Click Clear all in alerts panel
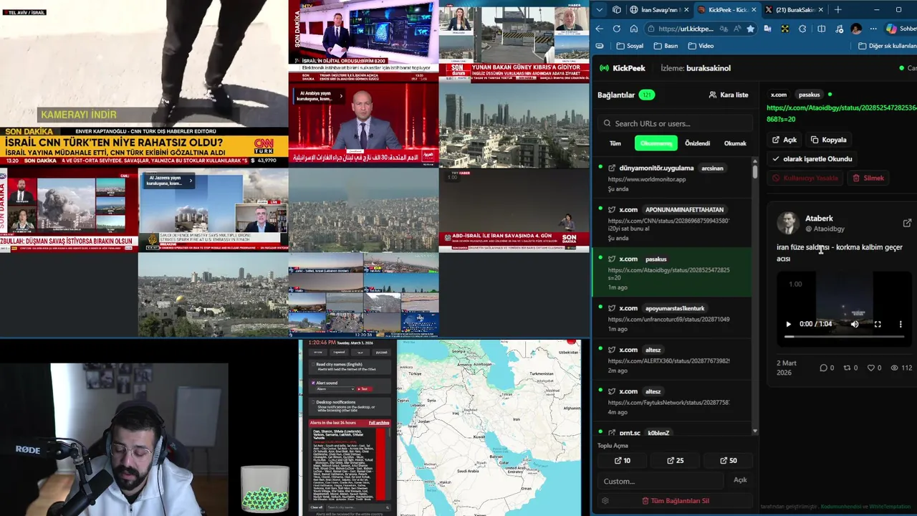 tap(317, 507)
